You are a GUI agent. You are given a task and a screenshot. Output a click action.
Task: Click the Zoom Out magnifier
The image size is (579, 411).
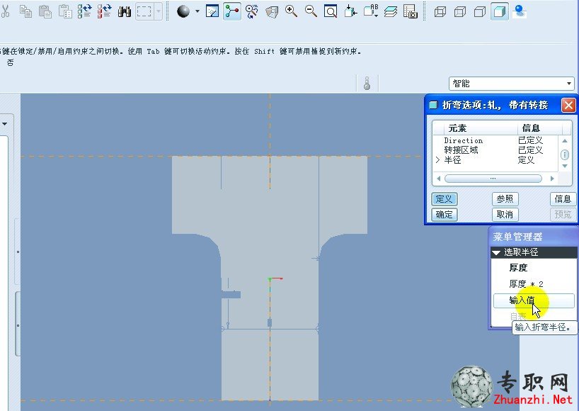click(311, 11)
